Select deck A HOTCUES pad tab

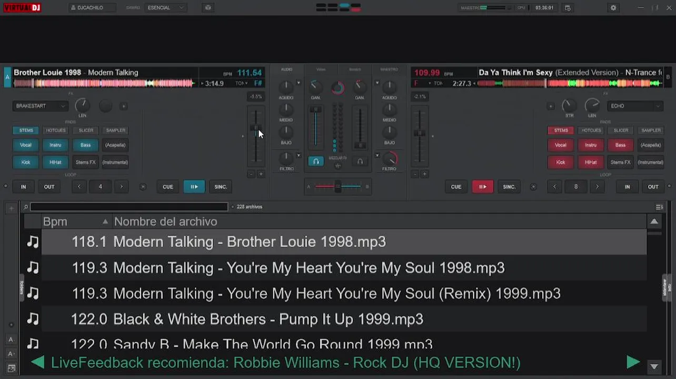tap(56, 130)
